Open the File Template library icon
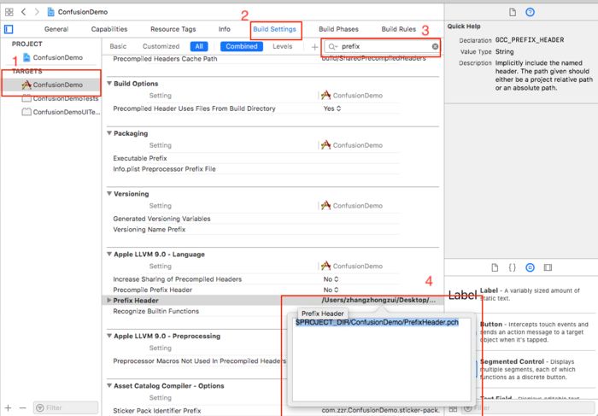The width and height of the screenshot is (598, 416). click(x=495, y=267)
